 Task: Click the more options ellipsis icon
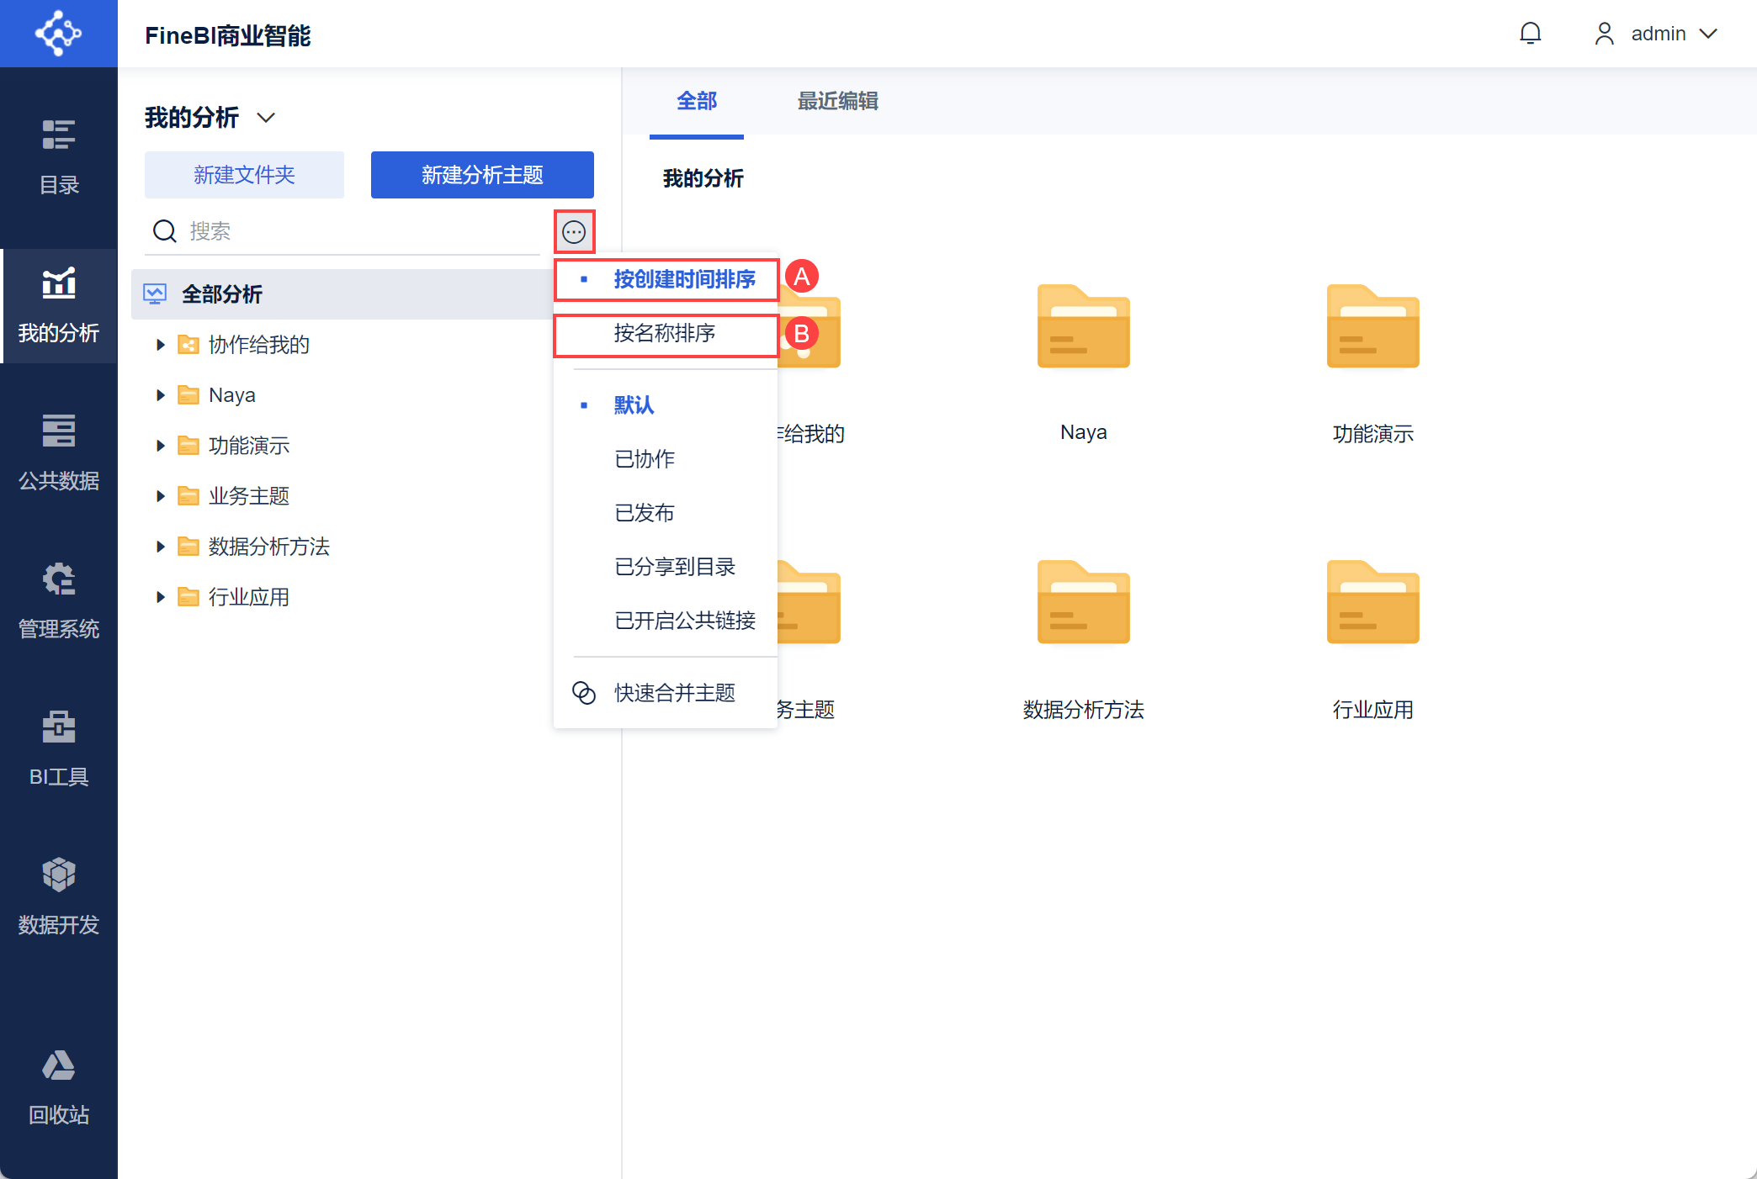tap(574, 231)
